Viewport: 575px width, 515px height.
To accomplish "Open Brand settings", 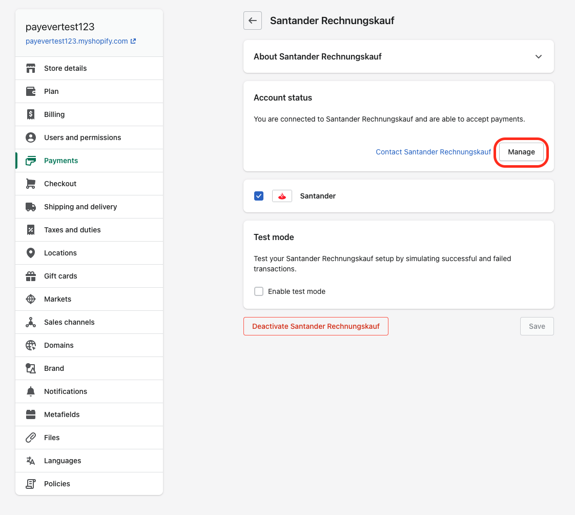I will click(89, 368).
